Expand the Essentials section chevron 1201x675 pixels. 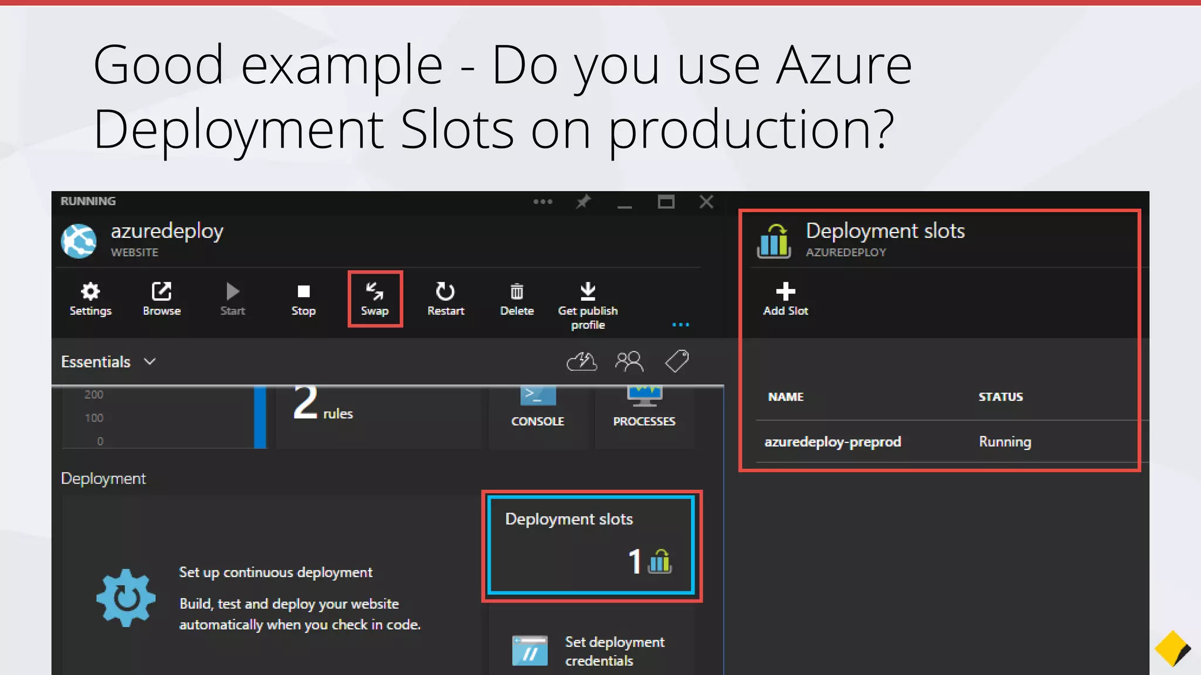(150, 362)
